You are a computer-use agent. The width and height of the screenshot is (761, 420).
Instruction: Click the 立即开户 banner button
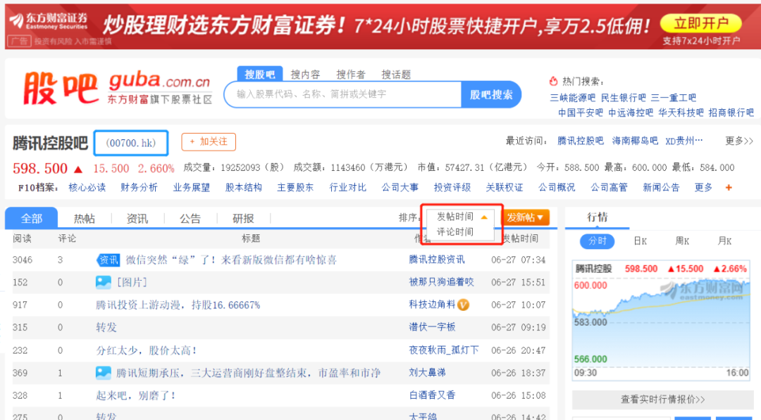tap(701, 23)
